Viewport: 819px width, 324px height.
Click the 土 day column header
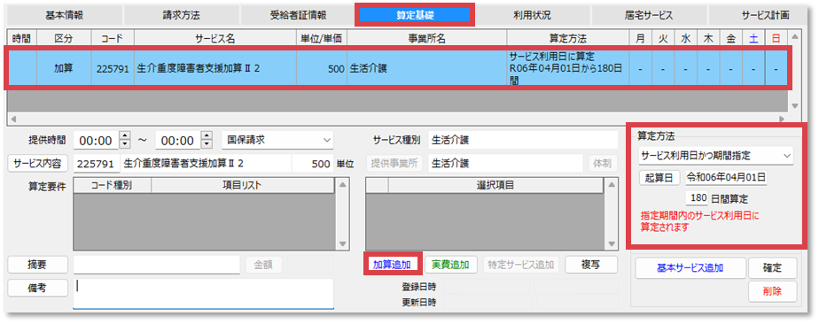pos(753,39)
